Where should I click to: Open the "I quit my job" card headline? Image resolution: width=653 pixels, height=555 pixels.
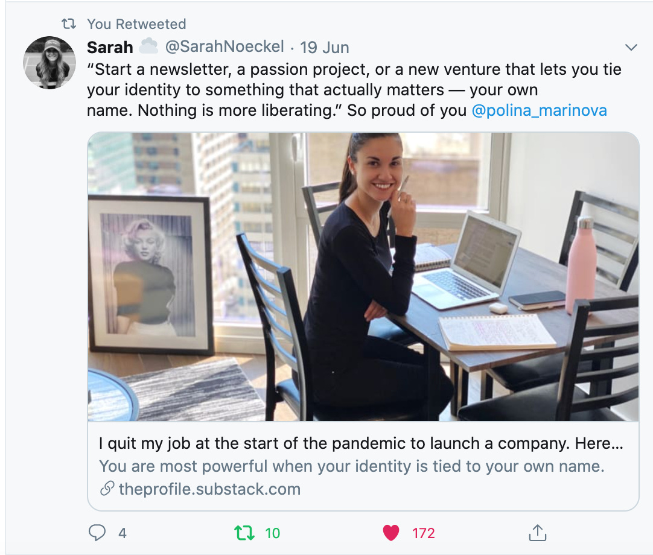pyautogui.click(x=360, y=443)
